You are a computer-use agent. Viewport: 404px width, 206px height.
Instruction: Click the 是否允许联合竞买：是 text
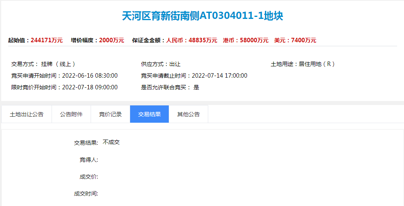(x=170, y=87)
